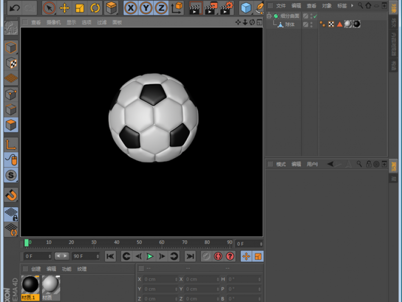Toggle the Y axis lock
This screenshot has height=302, width=402.
tap(146, 8)
